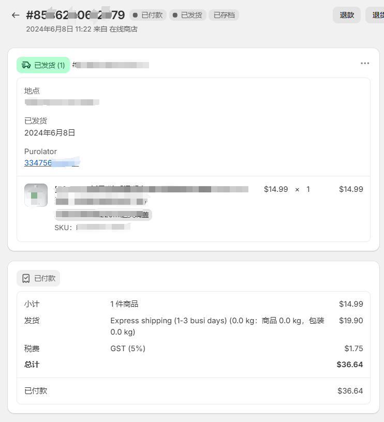Open the Purolator tracking number link

coord(51,163)
